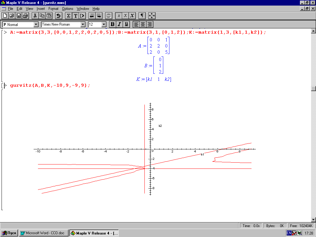Image resolution: width=316 pixels, height=237 pixels.
Task: Click the STOP computation icon
Action: point(109,16)
